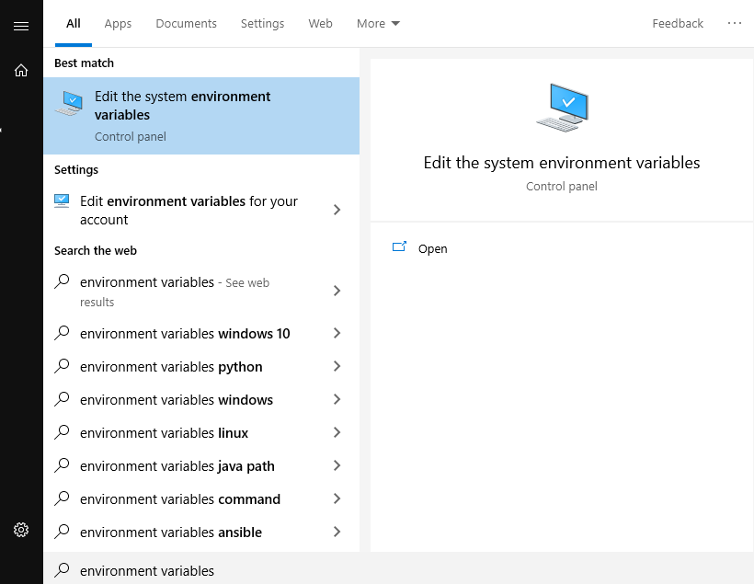Open the settings gear icon in sidebar

click(x=21, y=530)
